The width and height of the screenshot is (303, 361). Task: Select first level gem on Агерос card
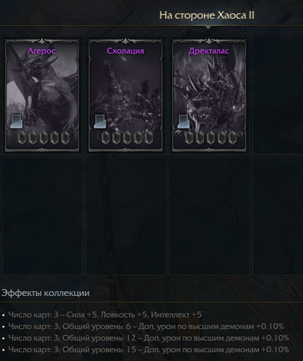(x=22, y=138)
